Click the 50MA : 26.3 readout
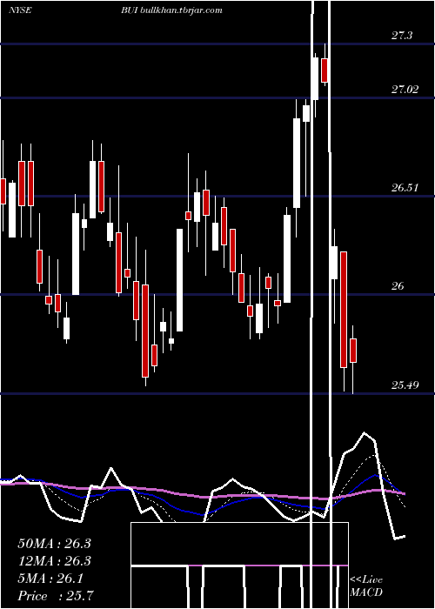This screenshot has width=435, height=609. [x=54, y=544]
